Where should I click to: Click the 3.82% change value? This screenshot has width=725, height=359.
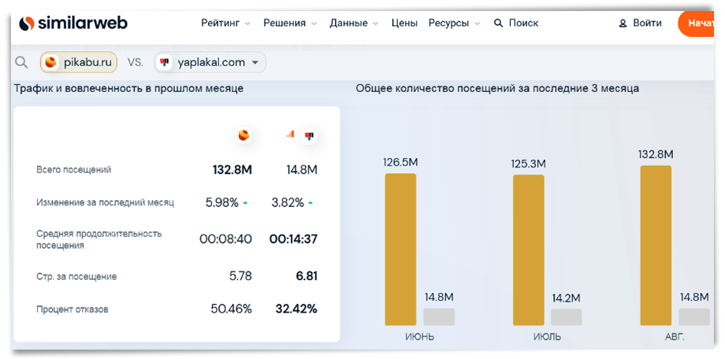(x=287, y=202)
